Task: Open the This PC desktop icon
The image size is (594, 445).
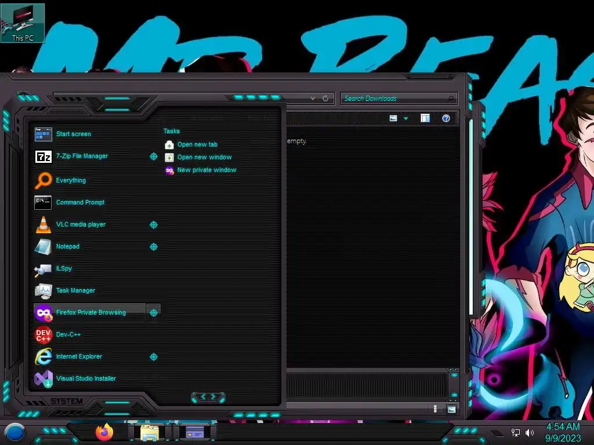Action: tap(23, 23)
